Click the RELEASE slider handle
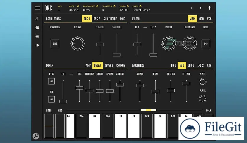The width and height of the screenshot is (247, 143). 186,84
